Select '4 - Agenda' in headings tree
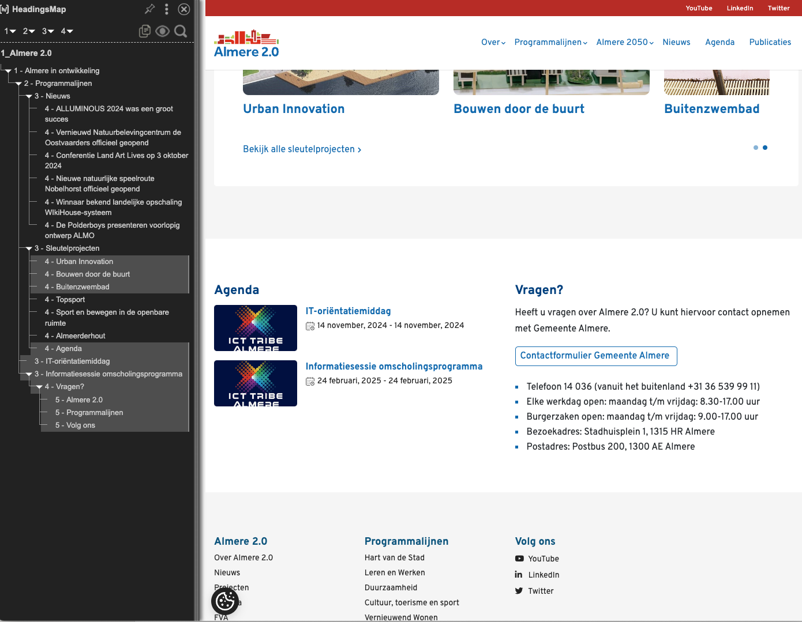Viewport: 802px width, 622px height. click(63, 349)
